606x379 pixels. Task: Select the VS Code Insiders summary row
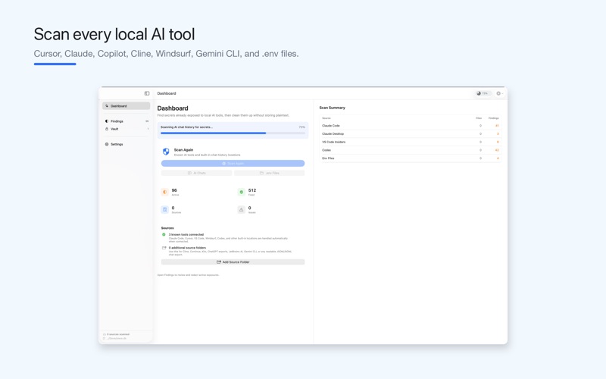point(411,142)
